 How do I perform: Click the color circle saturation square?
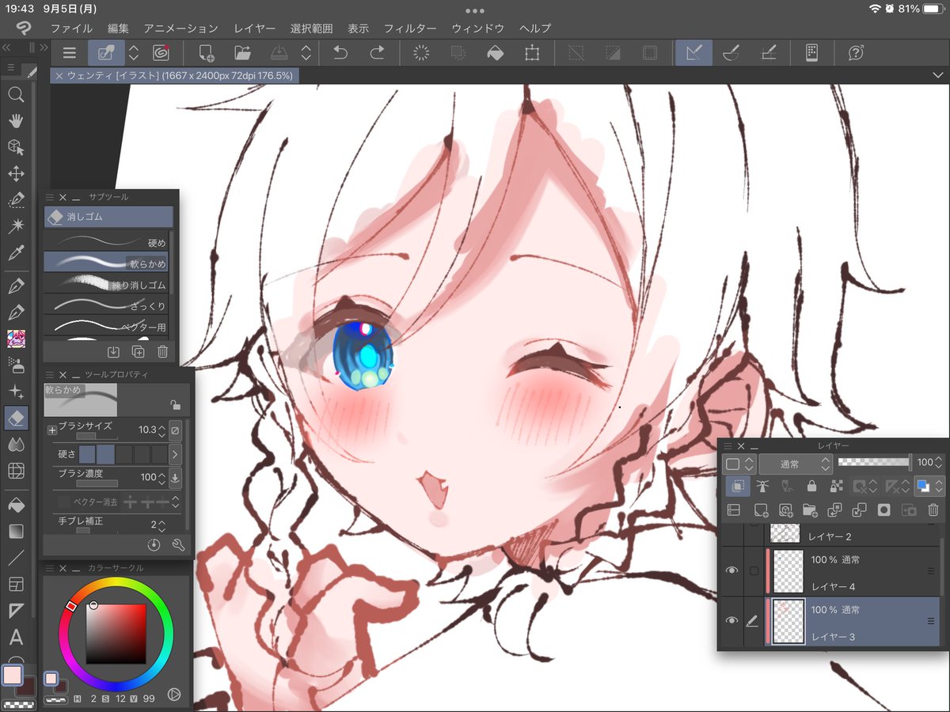116,634
